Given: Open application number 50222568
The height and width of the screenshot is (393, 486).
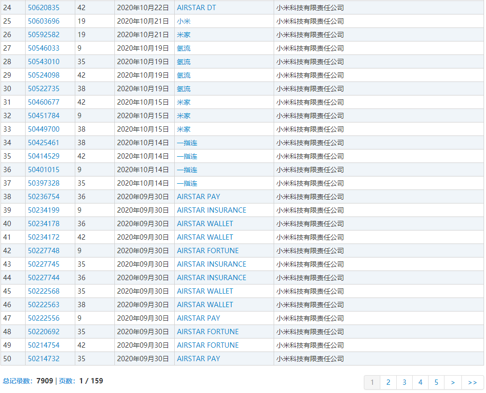Looking at the screenshot, I should click(x=44, y=291).
